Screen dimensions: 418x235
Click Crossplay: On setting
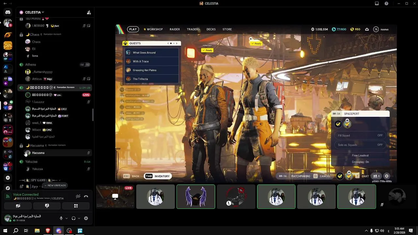[x=360, y=162]
